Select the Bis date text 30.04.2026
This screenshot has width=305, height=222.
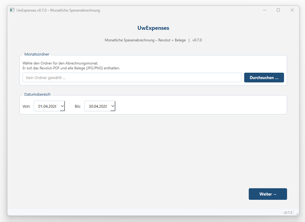coord(98,106)
